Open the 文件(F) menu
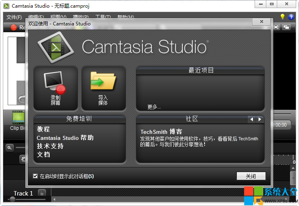The width and height of the screenshot is (299, 206). click(14, 17)
